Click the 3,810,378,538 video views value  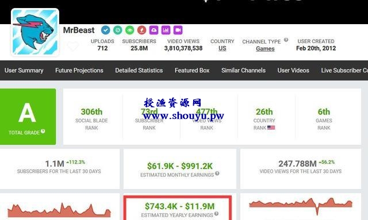[x=183, y=48]
